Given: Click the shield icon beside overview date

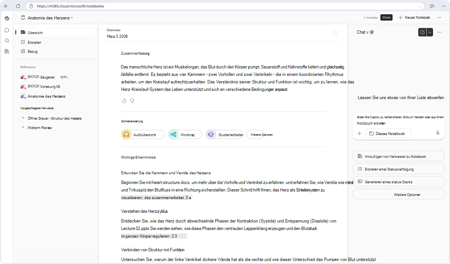Looking at the screenshot, I should point(335,33).
